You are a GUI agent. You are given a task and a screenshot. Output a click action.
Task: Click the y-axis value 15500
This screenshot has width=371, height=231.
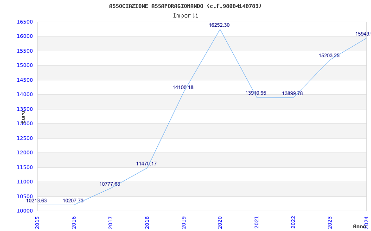(x=25, y=51)
